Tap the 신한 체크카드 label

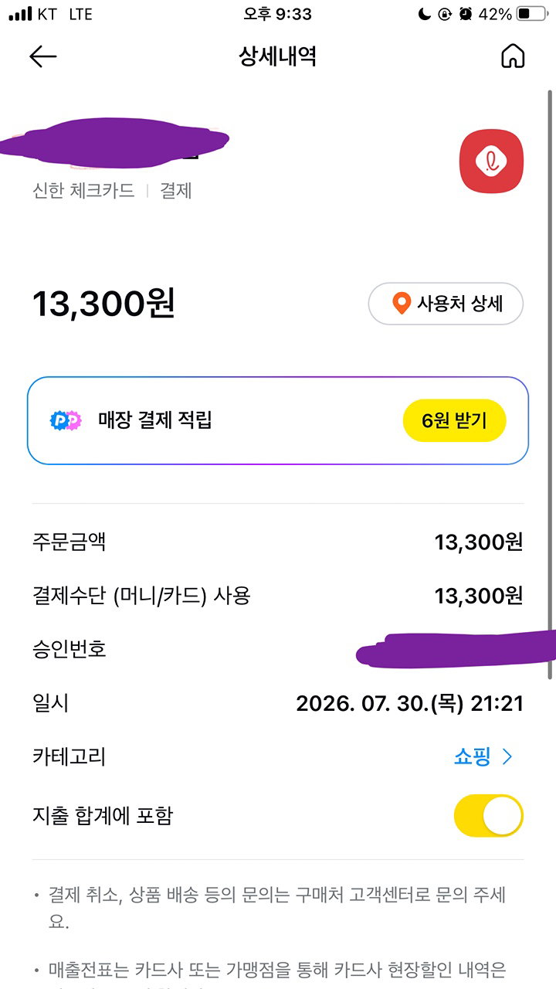83,191
